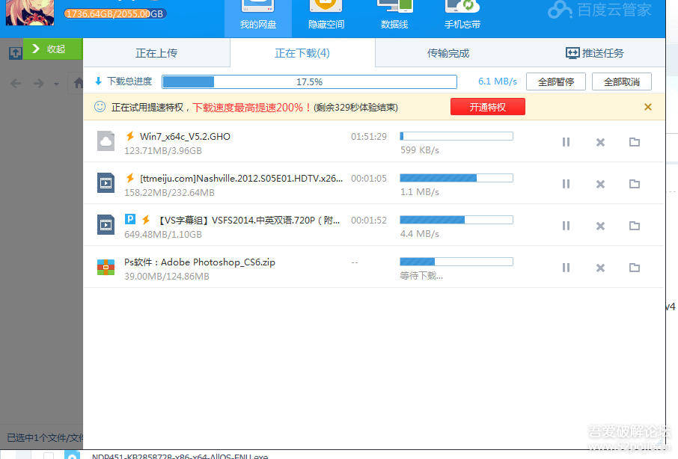Click the GHO cloud file icon
The image size is (678, 459).
(106, 141)
